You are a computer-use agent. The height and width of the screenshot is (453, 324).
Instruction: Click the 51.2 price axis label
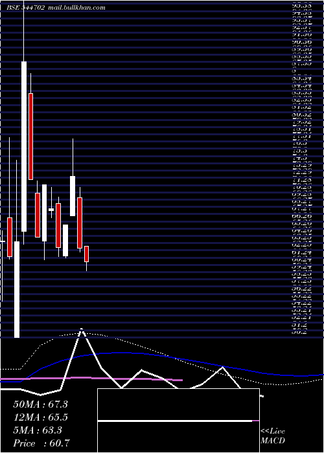(299, 325)
